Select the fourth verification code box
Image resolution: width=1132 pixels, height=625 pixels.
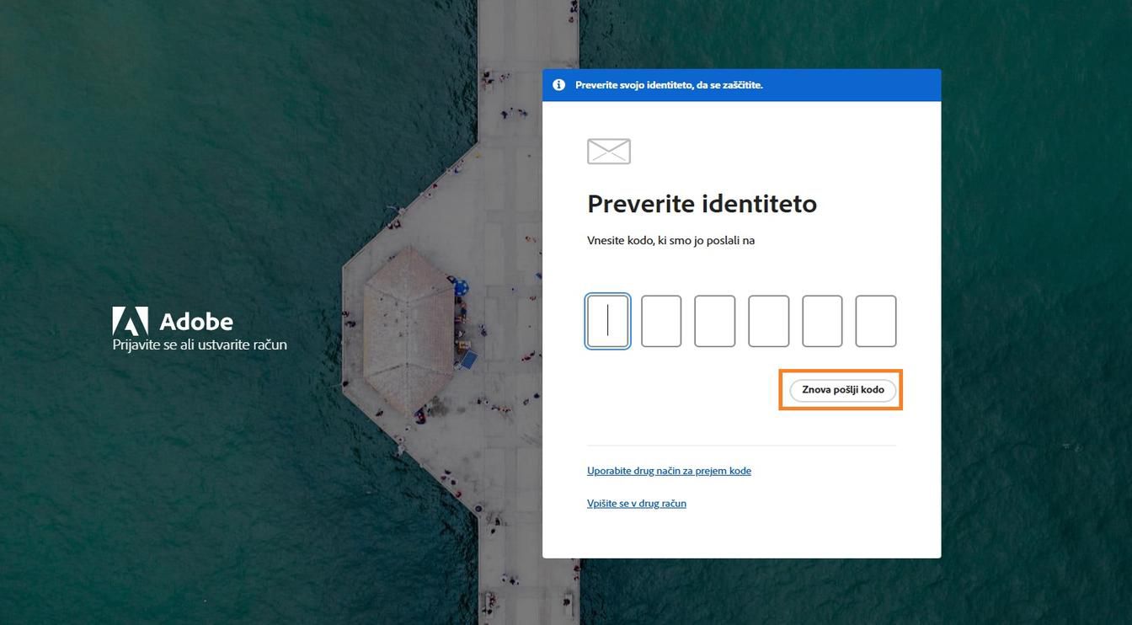click(769, 321)
